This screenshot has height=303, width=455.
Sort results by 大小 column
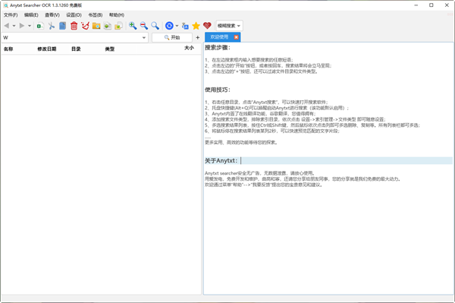[x=189, y=48]
